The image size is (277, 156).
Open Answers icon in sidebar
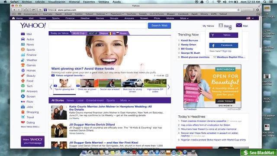[23, 91]
